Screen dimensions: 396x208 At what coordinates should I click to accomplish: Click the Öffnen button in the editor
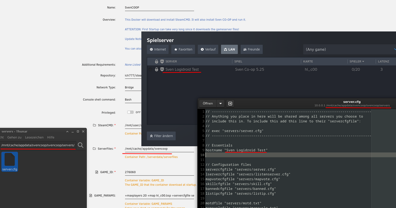pos(208,103)
